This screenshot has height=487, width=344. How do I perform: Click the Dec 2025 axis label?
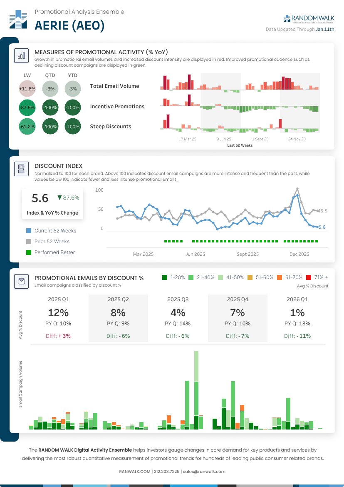pyautogui.click(x=299, y=255)
